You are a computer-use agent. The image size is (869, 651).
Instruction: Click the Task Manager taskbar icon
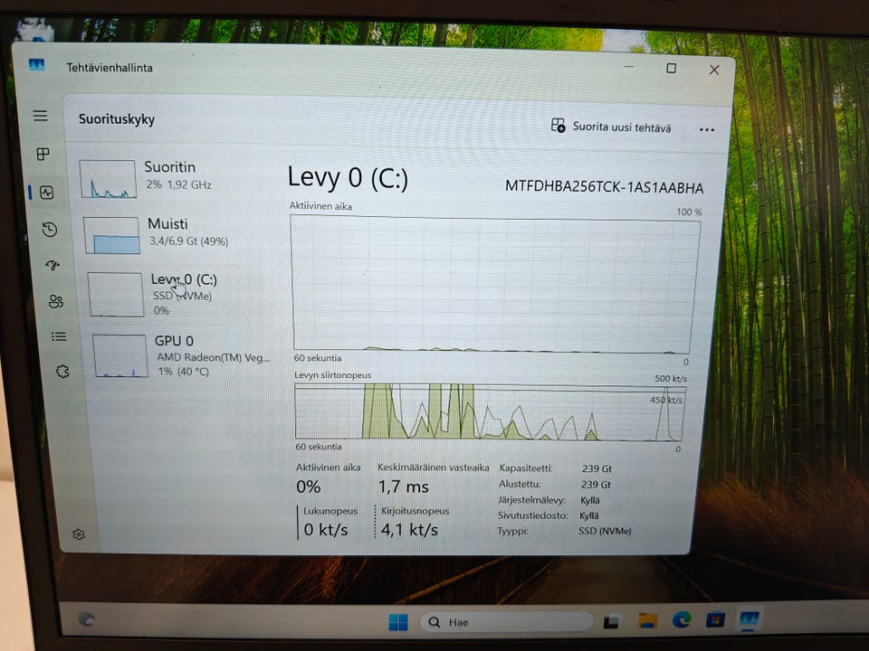750,618
